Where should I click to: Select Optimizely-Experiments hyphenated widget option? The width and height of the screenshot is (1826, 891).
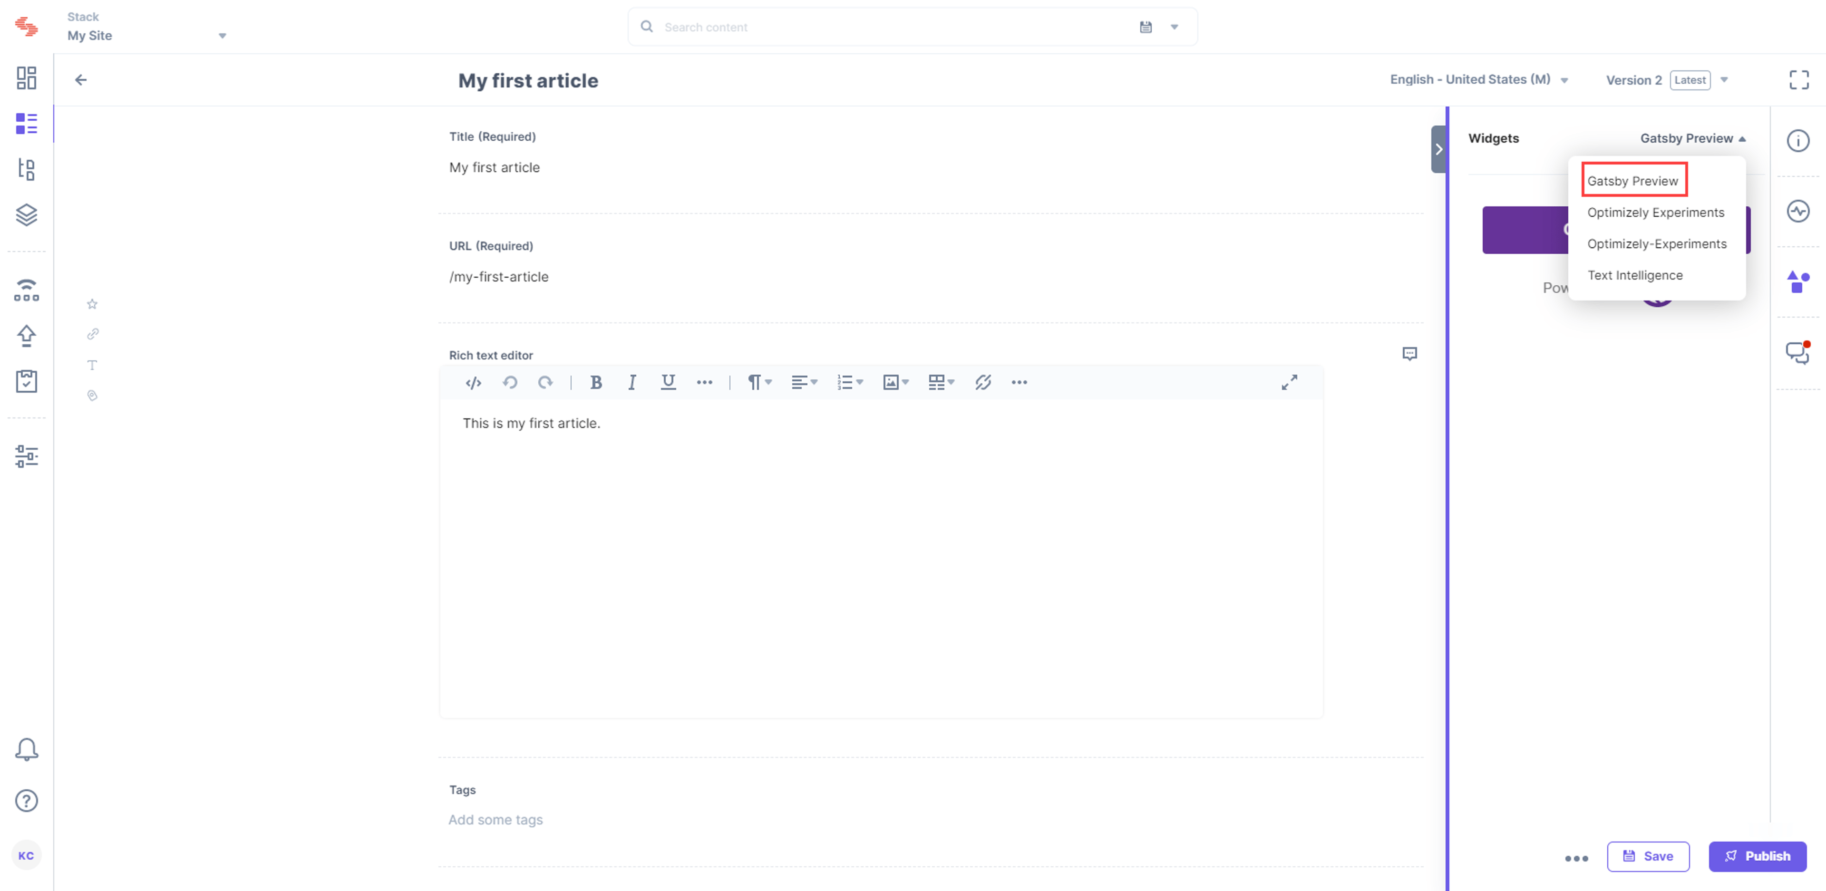[x=1657, y=244]
